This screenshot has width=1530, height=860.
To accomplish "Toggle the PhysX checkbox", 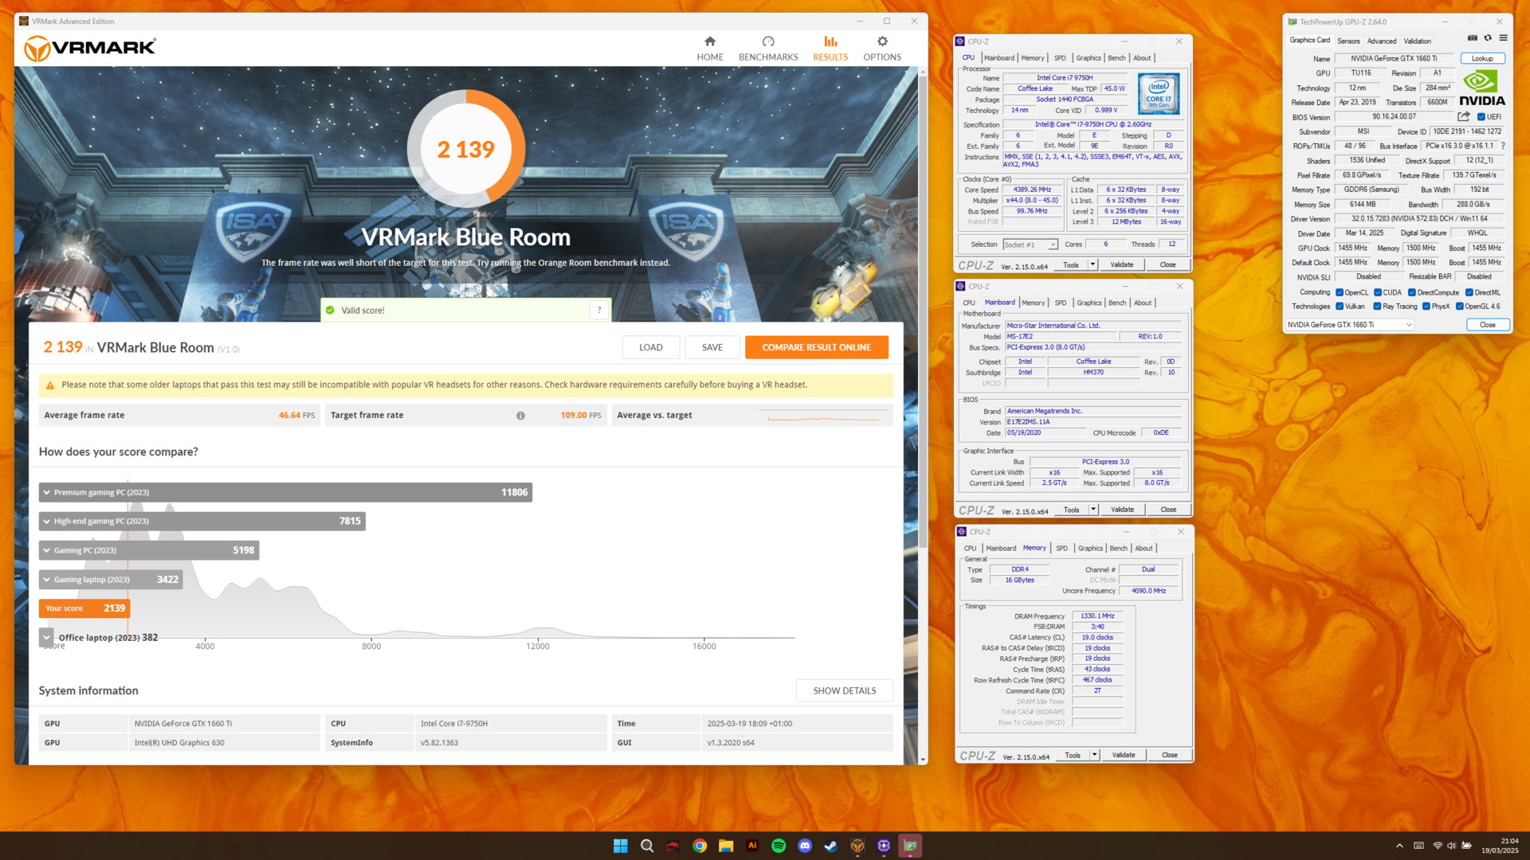I will [1426, 306].
